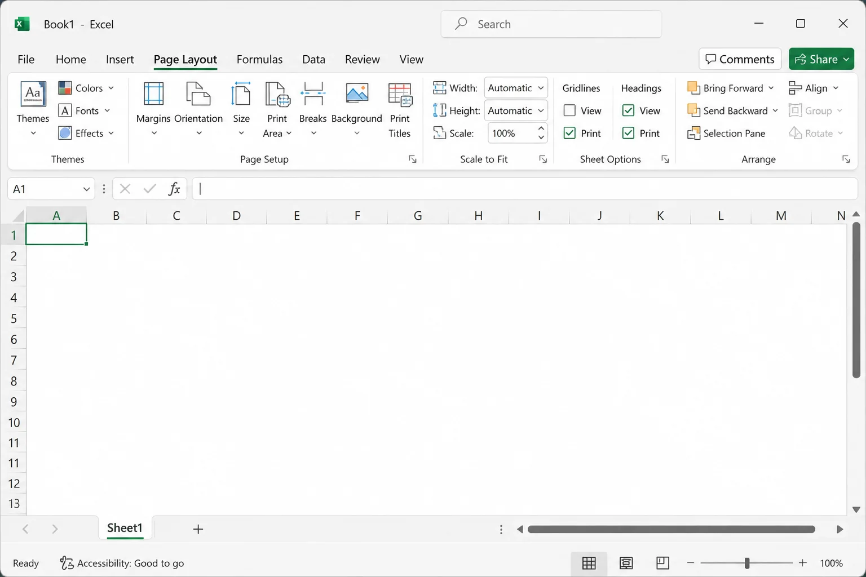The height and width of the screenshot is (577, 866).
Task: Select the column D header
Action: point(236,215)
